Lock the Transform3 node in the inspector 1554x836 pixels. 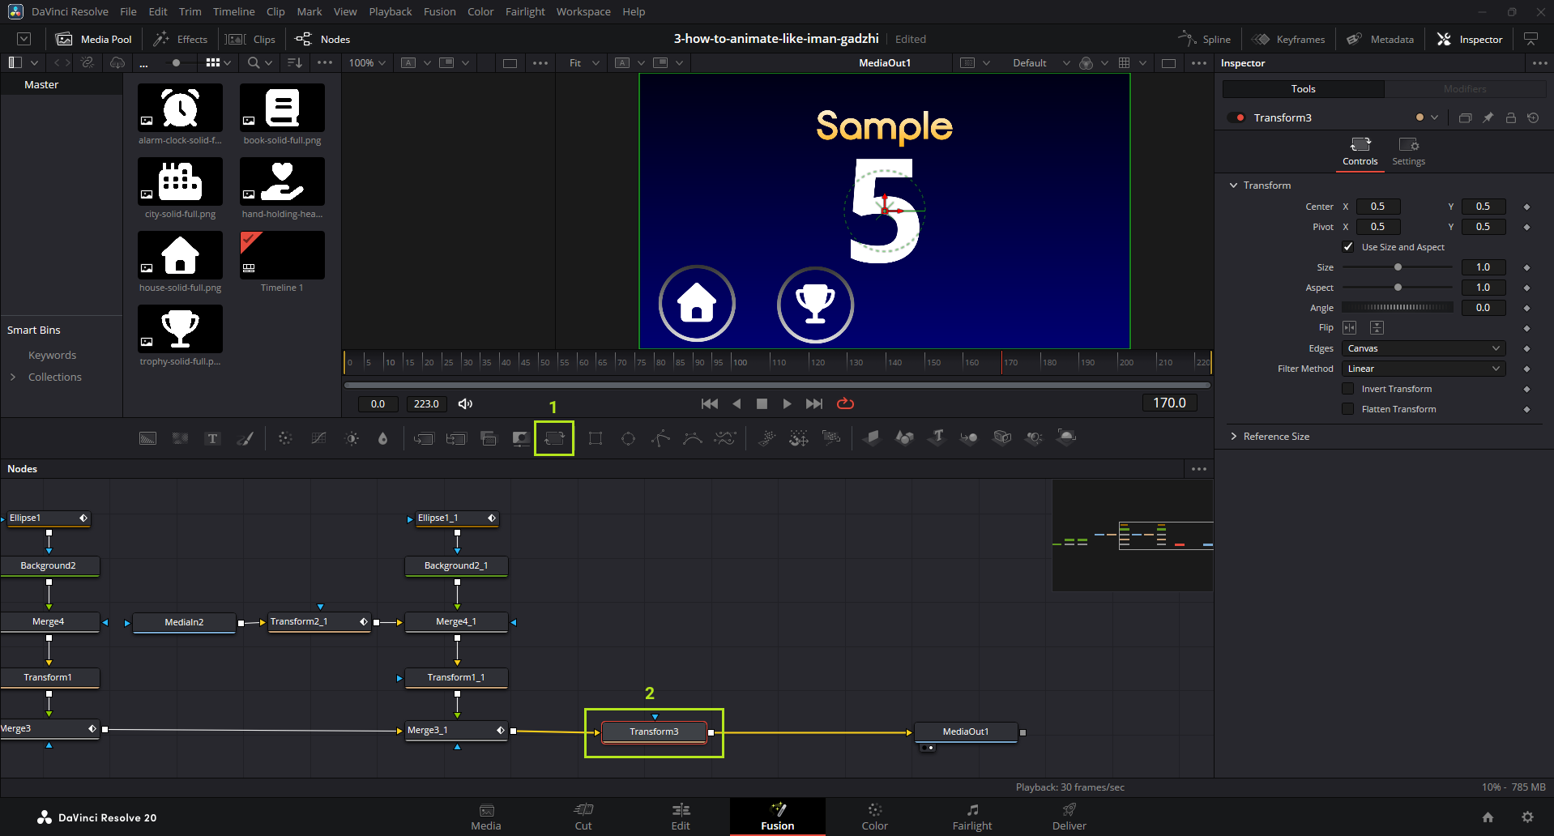pos(1510,118)
